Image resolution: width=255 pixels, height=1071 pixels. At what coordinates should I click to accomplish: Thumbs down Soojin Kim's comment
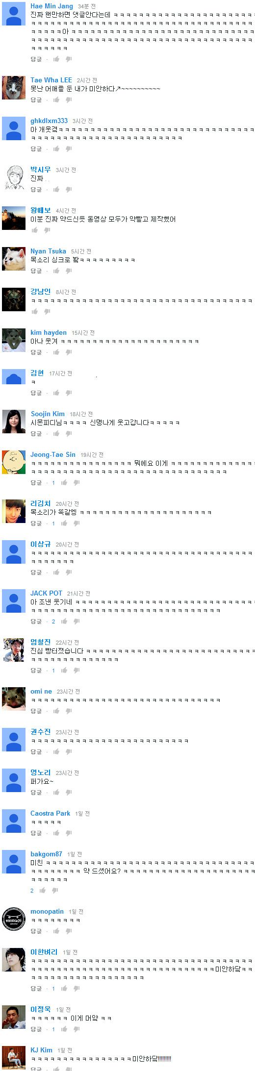point(69,433)
